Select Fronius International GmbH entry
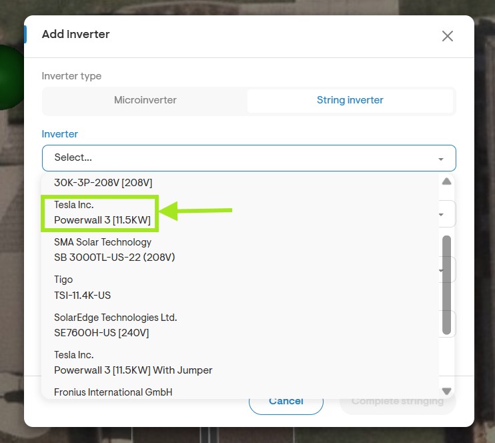The width and height of the screenshot is (495, 443). pyautogui.click(x=240, y=392)
